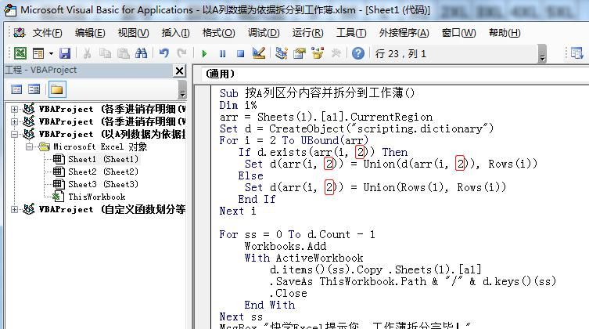The image size is (589, 329).
Task: Click View Code icon in project panel
Action: 16,89
